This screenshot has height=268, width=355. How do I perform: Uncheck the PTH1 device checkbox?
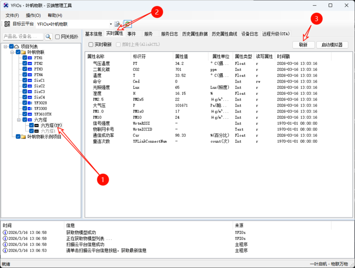click(25, 58)
